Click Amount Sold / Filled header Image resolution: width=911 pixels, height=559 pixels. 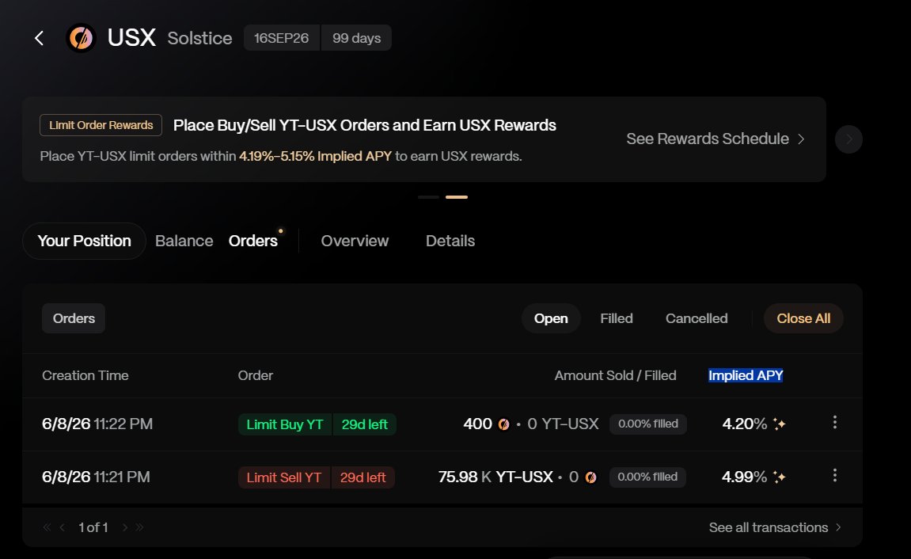(615, 375)
